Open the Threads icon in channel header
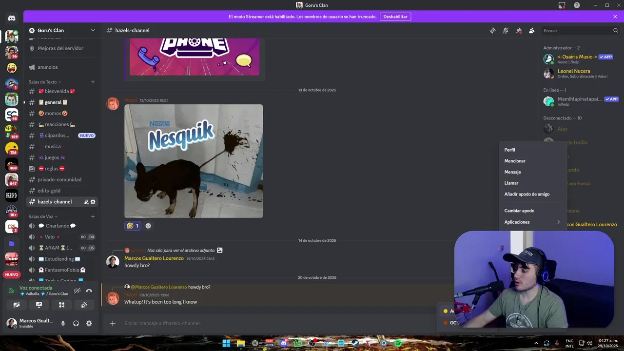Screen dimensions: 624x351 click(x=493, y=30)
